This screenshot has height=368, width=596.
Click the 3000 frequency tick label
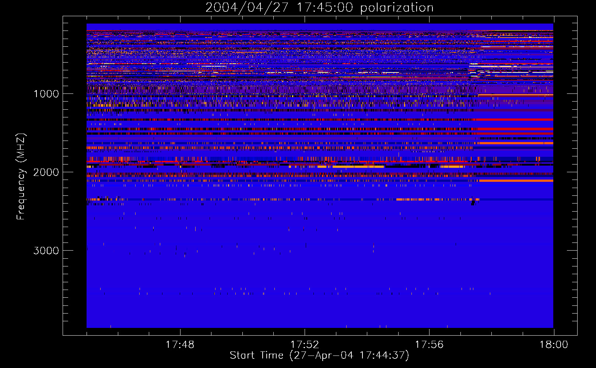[x=46, y=251]
